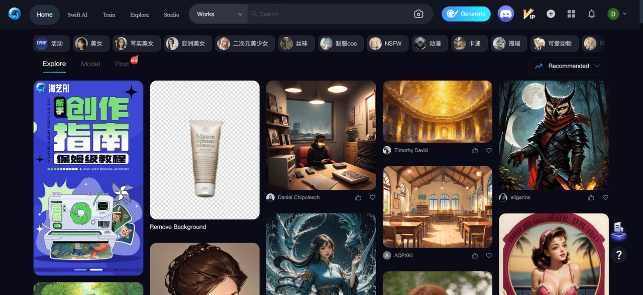Screen dimensions: 643x295
Task: Favorite aligarios' owl artwork with heart
Action: (605, 197)
